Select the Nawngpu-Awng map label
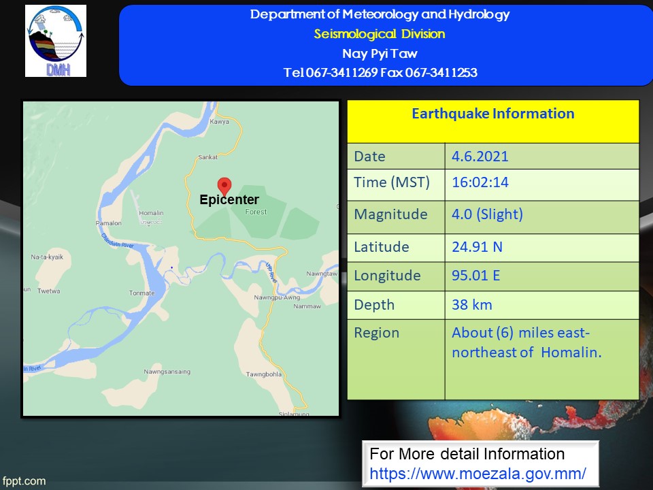This screenshot has height=490, width=653. click(x=276, y=297)
